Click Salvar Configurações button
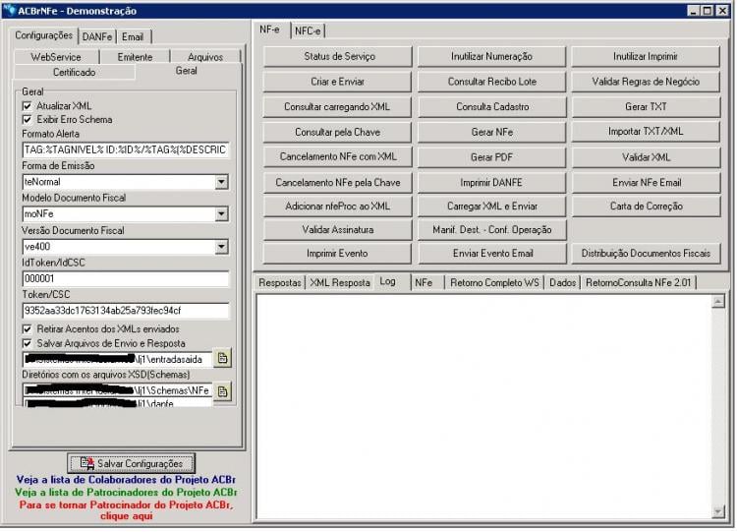The height and width of the screenshot is (532, 737). click(131, 464)
